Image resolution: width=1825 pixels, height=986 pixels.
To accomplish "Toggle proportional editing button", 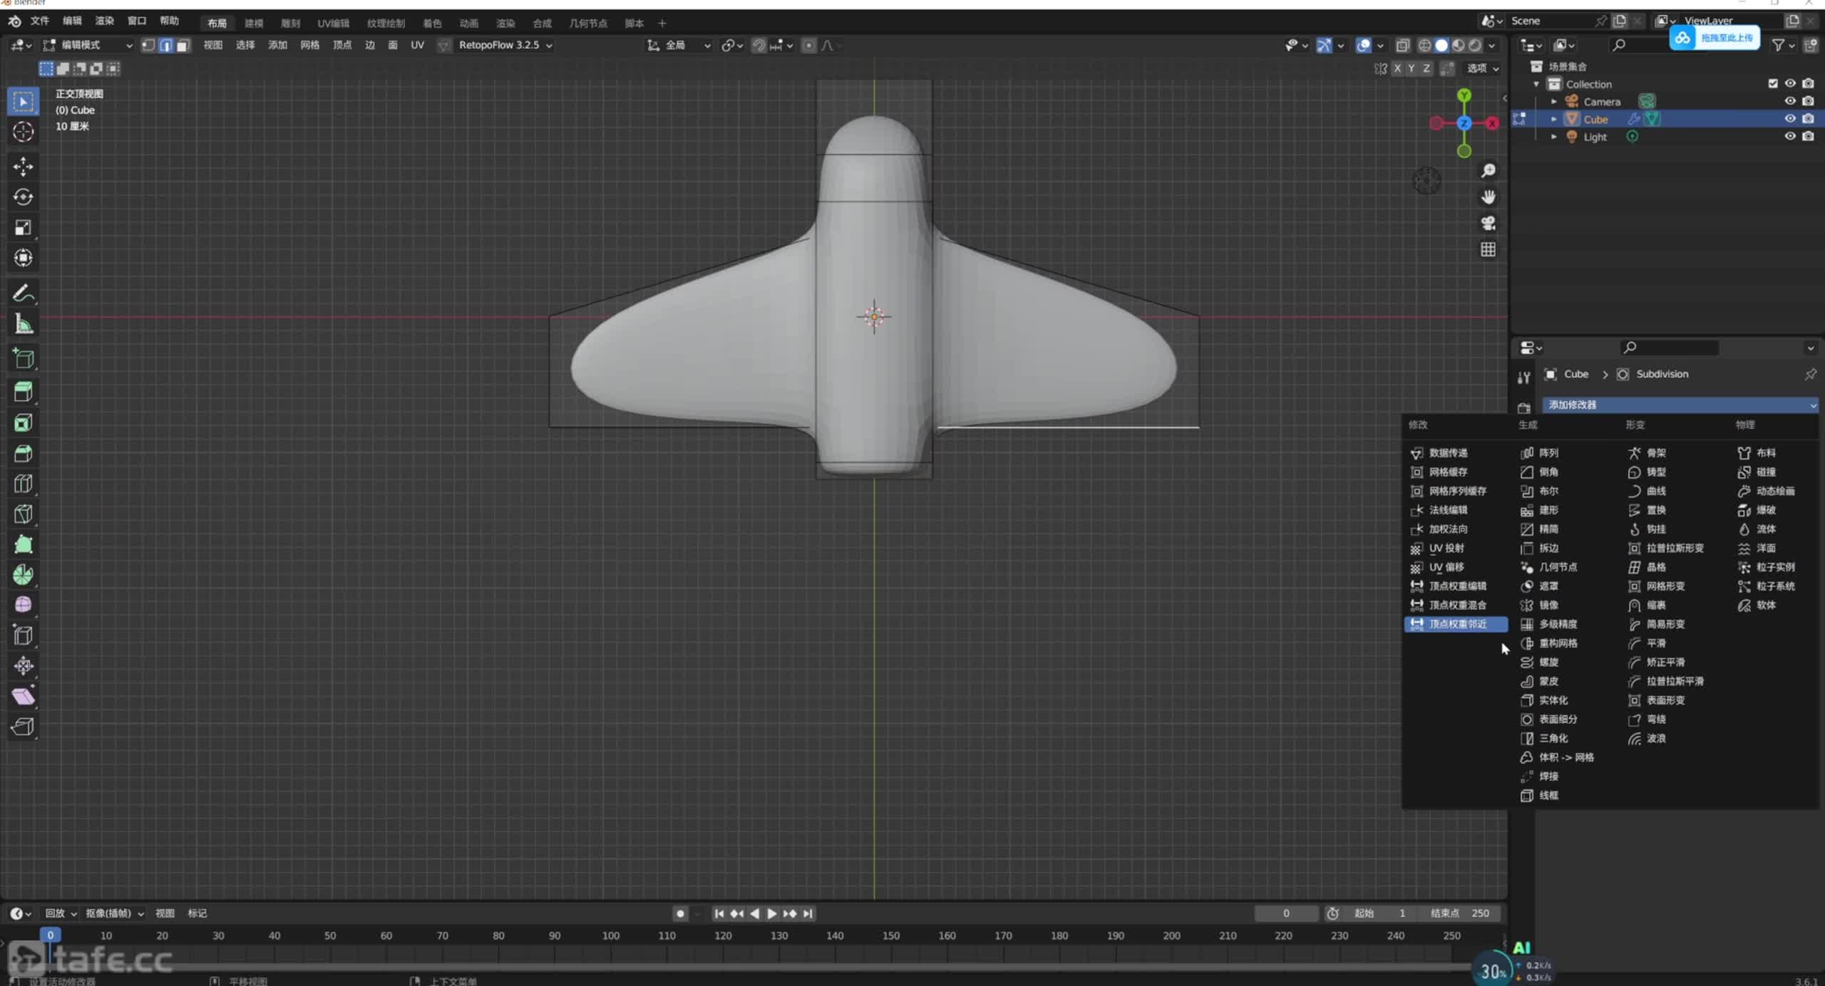I will tap(809, 46).
